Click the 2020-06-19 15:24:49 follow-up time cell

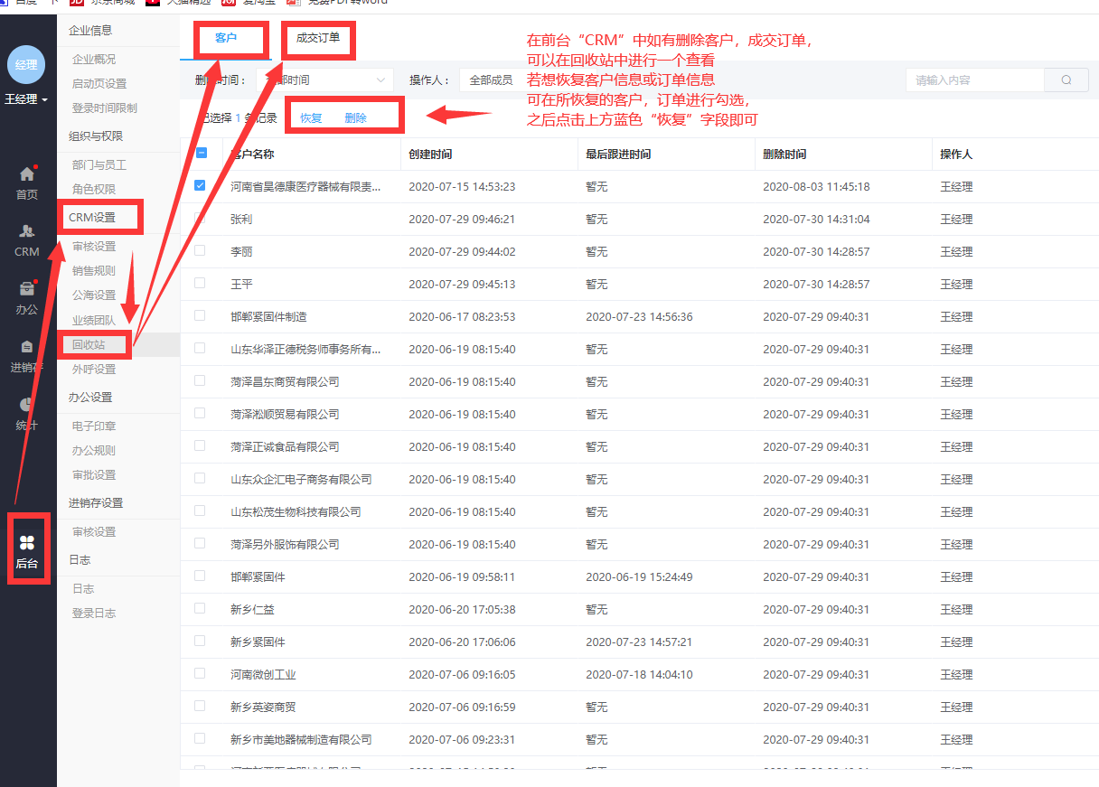point(639,576)
